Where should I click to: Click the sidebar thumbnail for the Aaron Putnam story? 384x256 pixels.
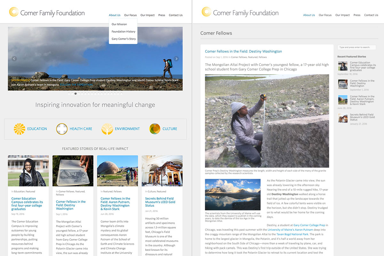343,100
